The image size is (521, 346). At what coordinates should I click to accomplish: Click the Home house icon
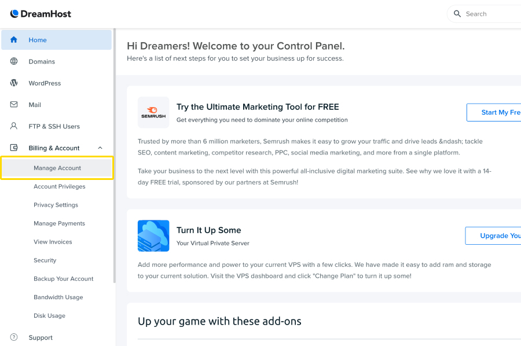coord(14,40)
